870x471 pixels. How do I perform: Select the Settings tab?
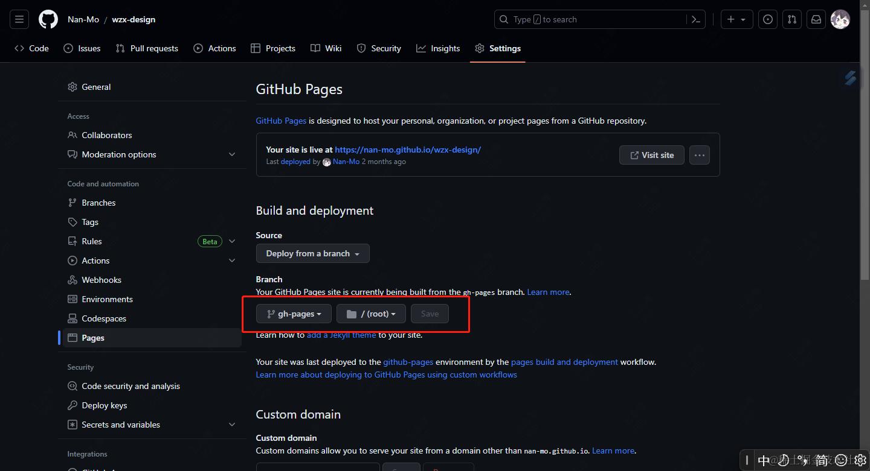(498, 48)
